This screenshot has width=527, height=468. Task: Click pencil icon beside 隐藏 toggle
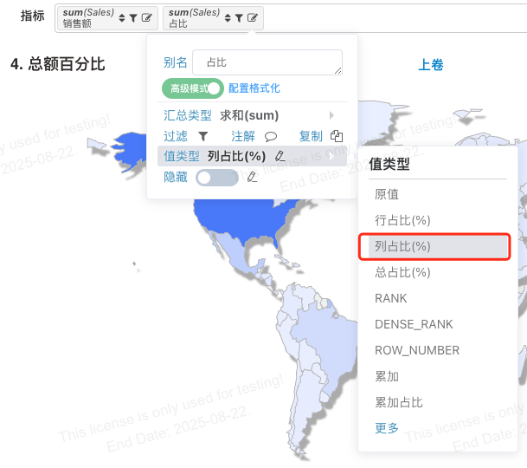coord(253,177)
